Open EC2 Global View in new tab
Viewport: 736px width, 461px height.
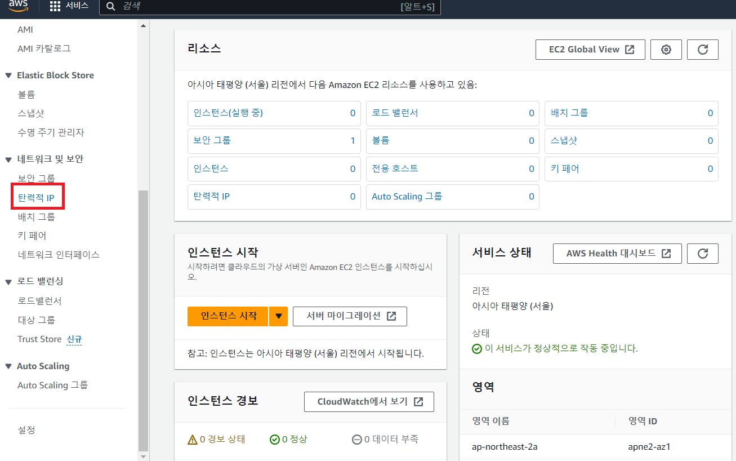(x=590, y=50)
